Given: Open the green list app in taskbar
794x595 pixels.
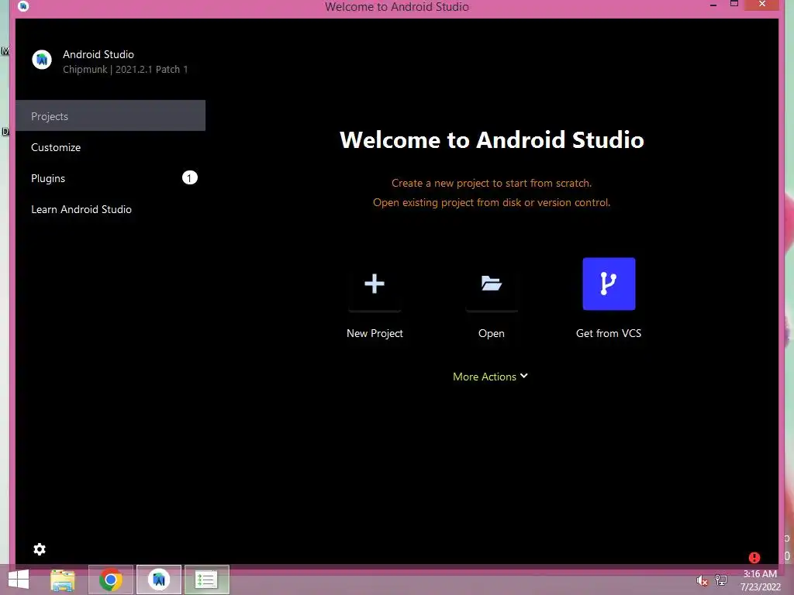Looking at the screenshot, I should pos(206,580).
